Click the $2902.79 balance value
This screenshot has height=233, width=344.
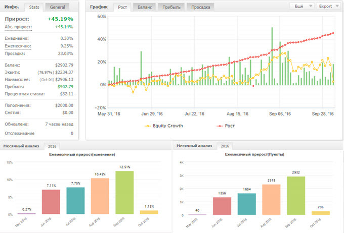pyautogui.click(x=64, y=65)
